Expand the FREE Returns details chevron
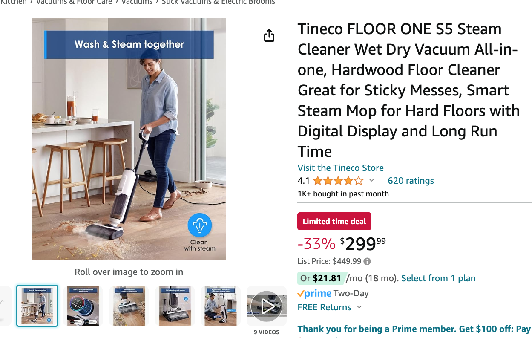This screenshot has width=532, height=338. pos(359,307)
